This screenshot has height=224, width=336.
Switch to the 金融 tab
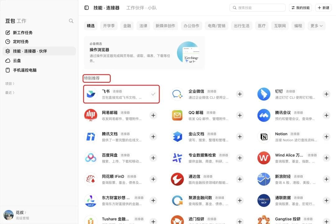(127, 26)
